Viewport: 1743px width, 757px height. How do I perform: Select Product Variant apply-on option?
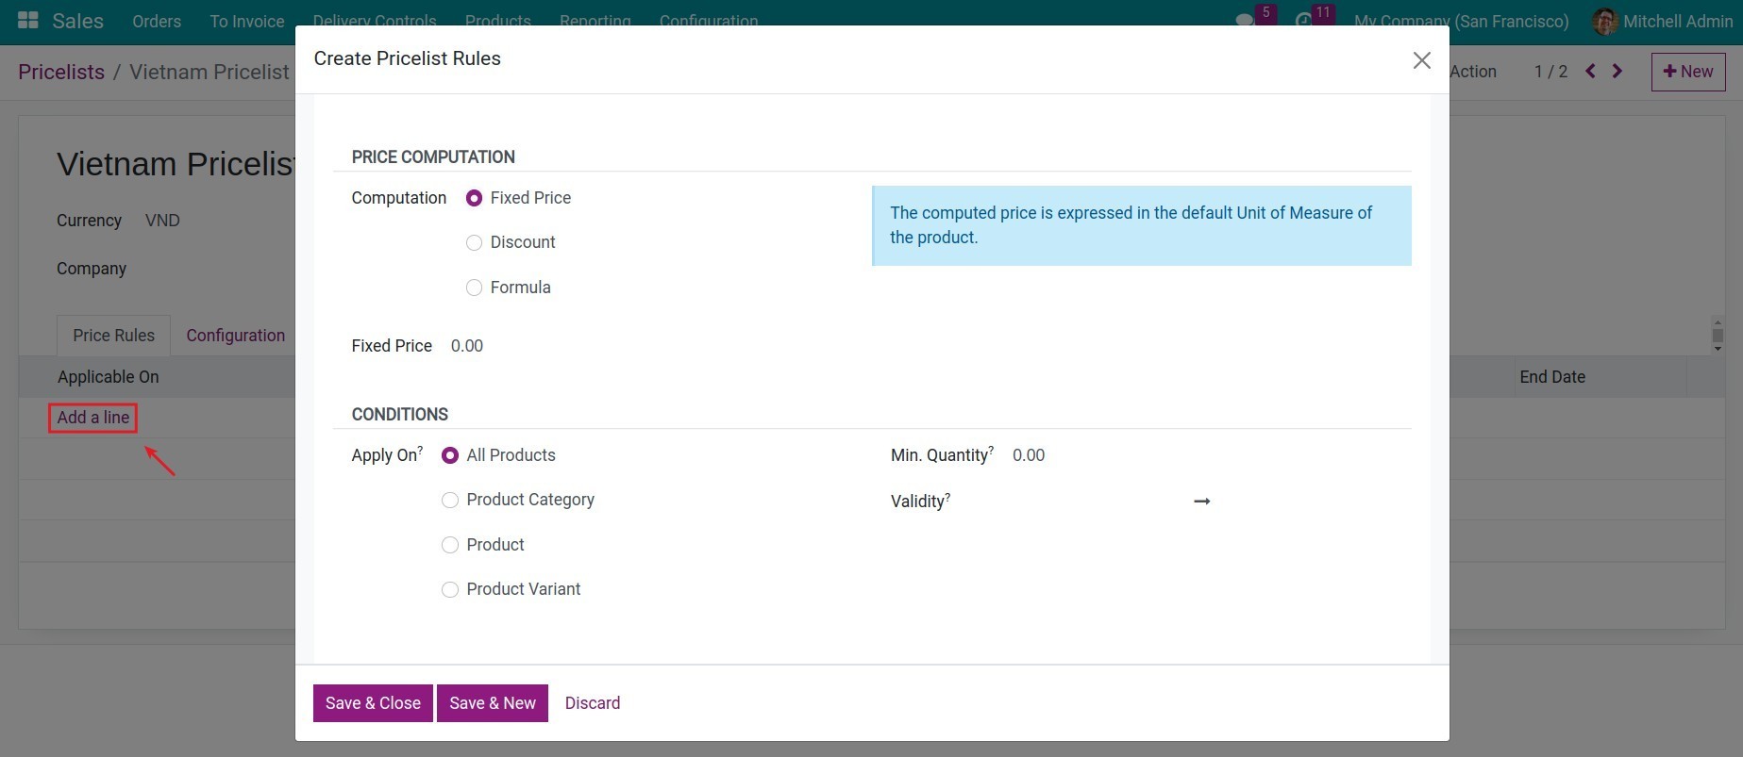[x=450, y=589]
